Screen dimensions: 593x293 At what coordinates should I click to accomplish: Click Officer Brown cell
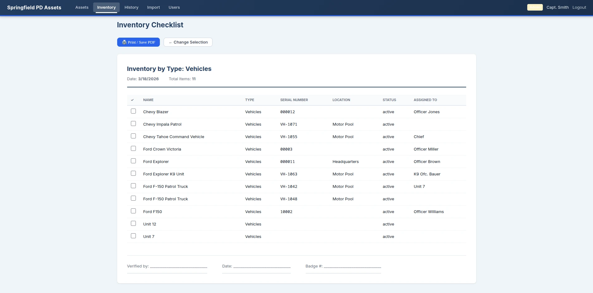[x=427, y=162]
